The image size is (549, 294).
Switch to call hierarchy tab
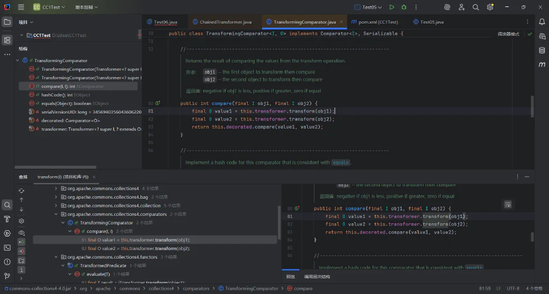(x=317, y=276)
